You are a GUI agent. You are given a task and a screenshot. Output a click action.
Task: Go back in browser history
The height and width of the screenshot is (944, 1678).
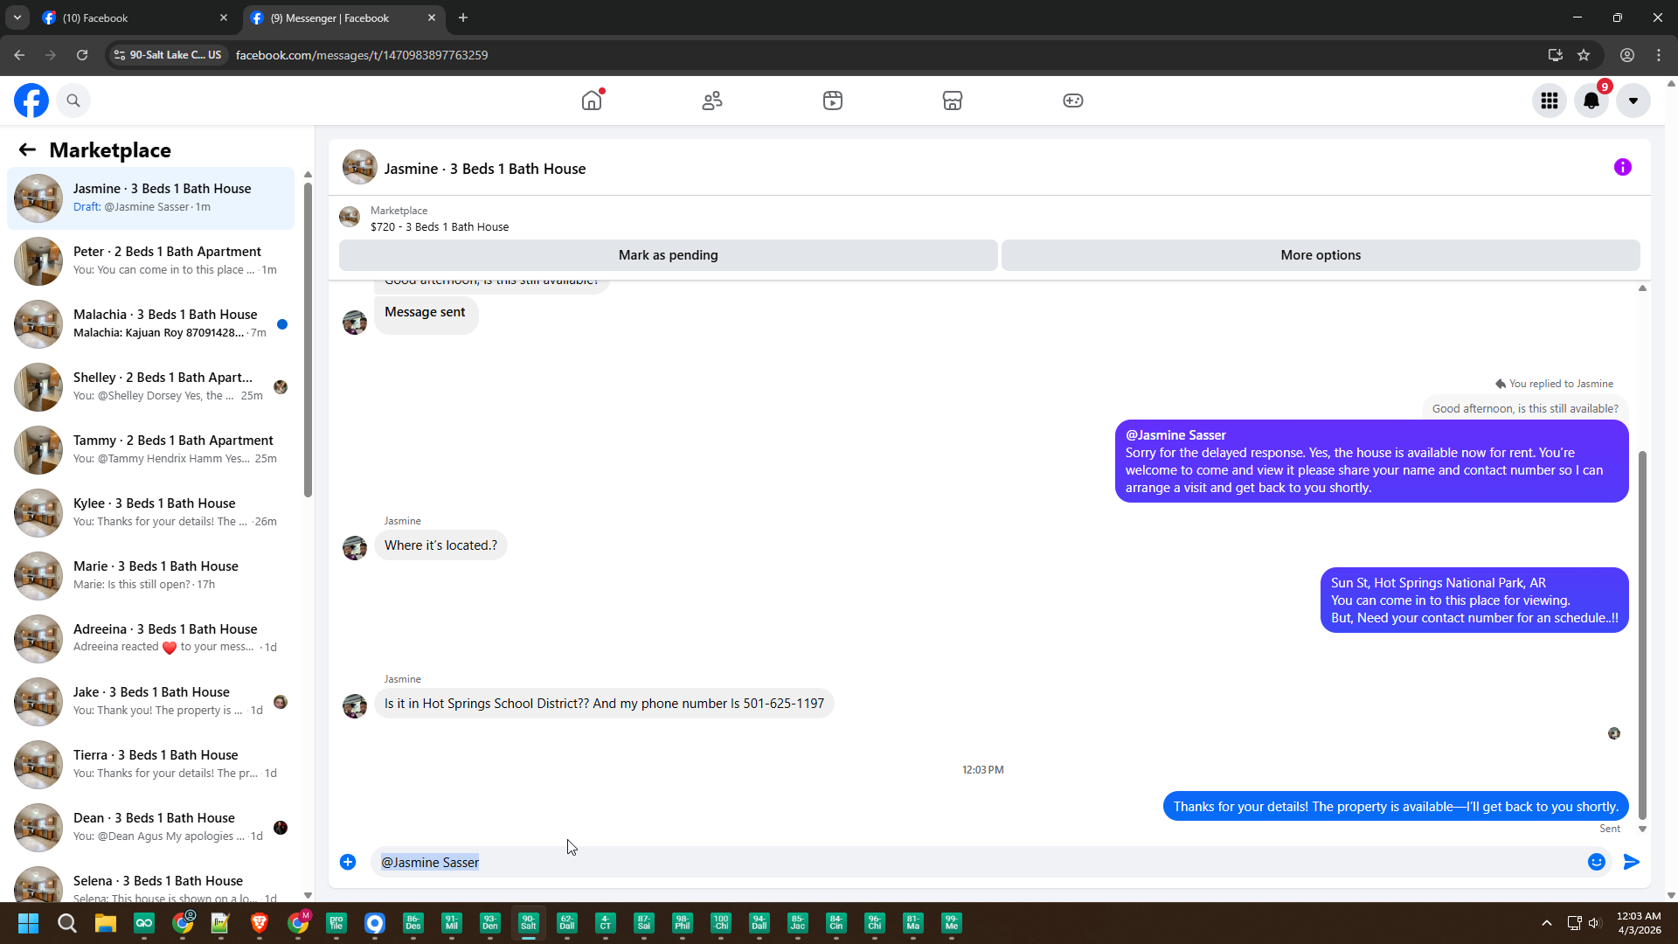19,55
